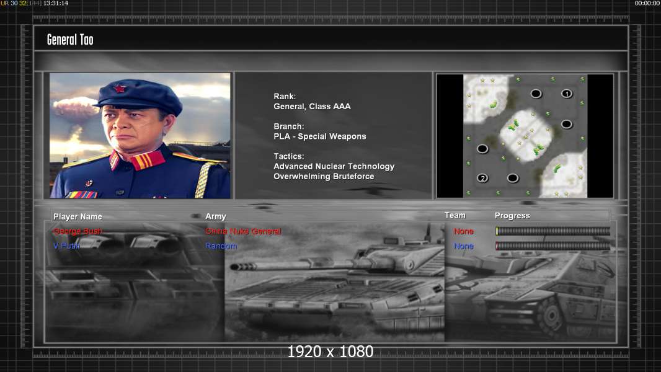Click the "Random" army entry
Viewport: 661px width, 372px height.
tap(221, 246)
